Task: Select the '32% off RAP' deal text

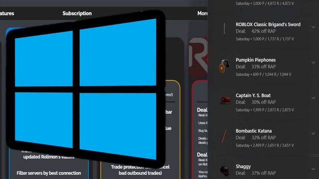Action: (264, 138)
